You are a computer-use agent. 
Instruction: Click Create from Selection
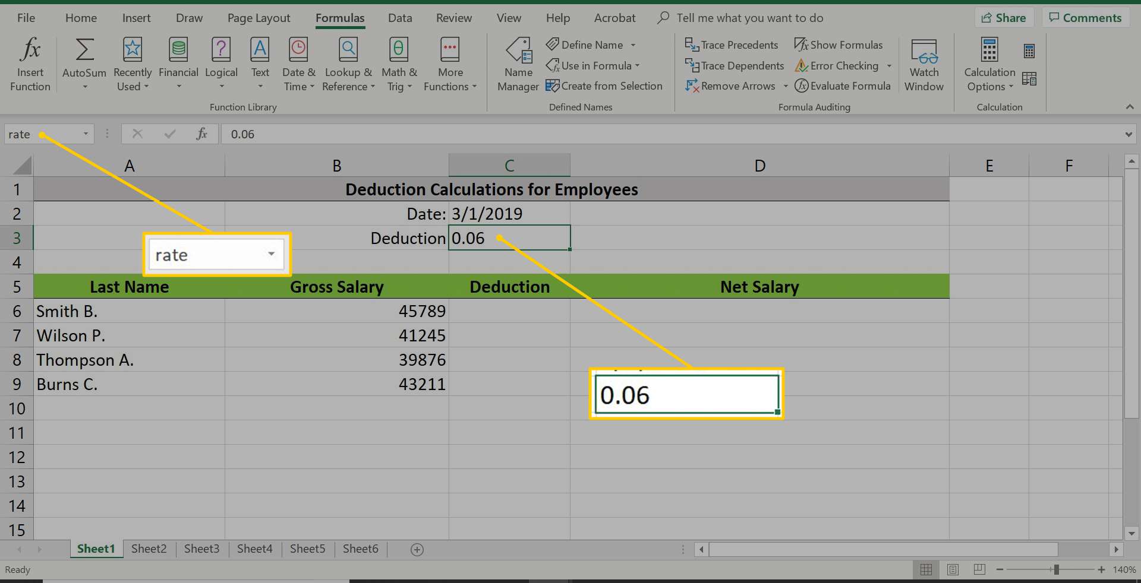point(604,86)
